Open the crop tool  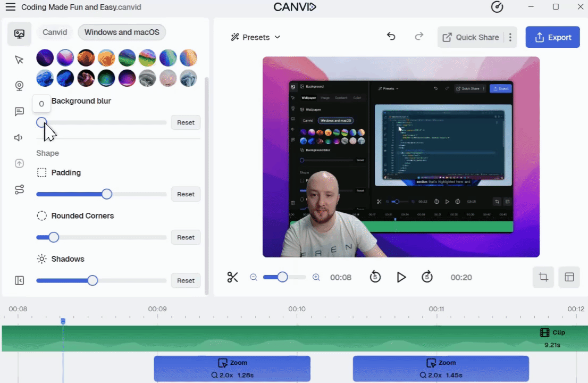(x=543, y=277)
